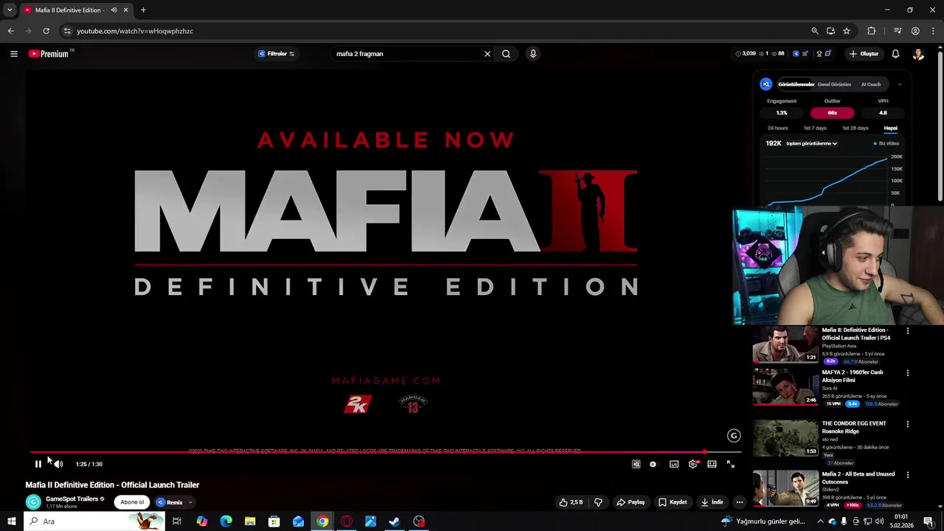Open options for MAFYA 2 - 1980'ler video
944x531 pixels.
click(908, 373)
